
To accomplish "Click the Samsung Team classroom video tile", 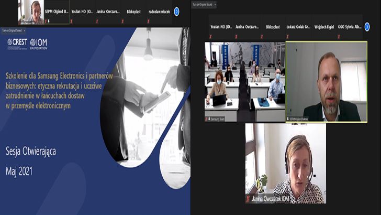I will 245,82.
